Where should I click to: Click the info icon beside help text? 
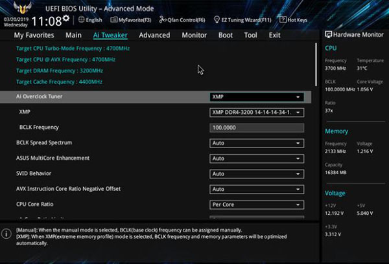(x=6, y=234)
